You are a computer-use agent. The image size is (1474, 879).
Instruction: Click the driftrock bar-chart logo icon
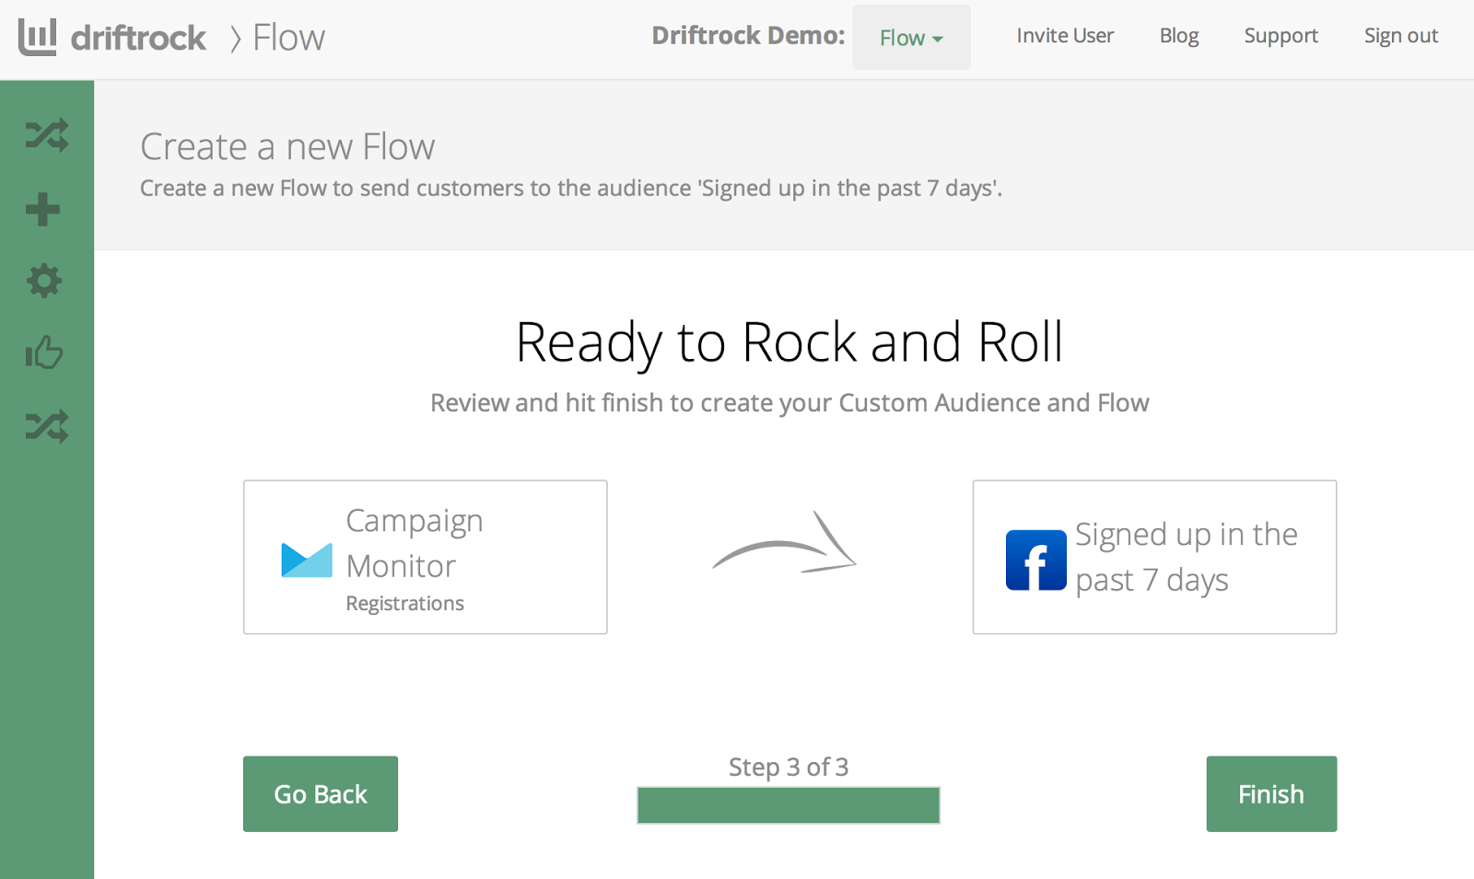[37, 37]
